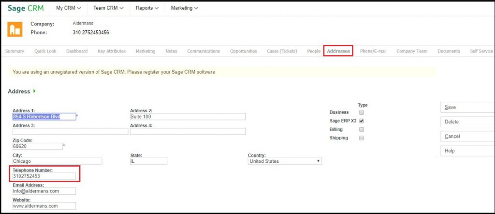Click the green arrow beside Address heading

point(34,91)
